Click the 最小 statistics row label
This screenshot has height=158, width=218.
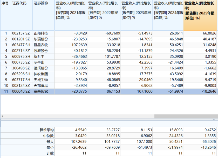click(50, 147)
